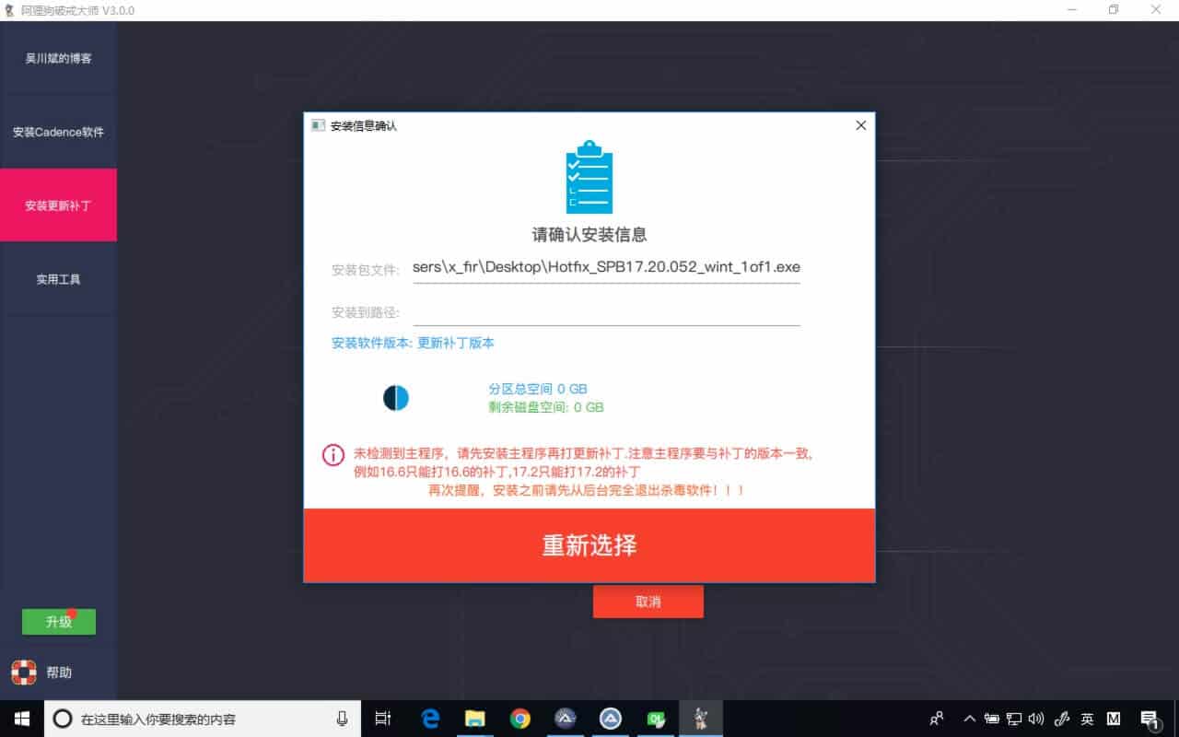
Task: Click the lifebuoy help icon in the sidebar
Action: 23,673
